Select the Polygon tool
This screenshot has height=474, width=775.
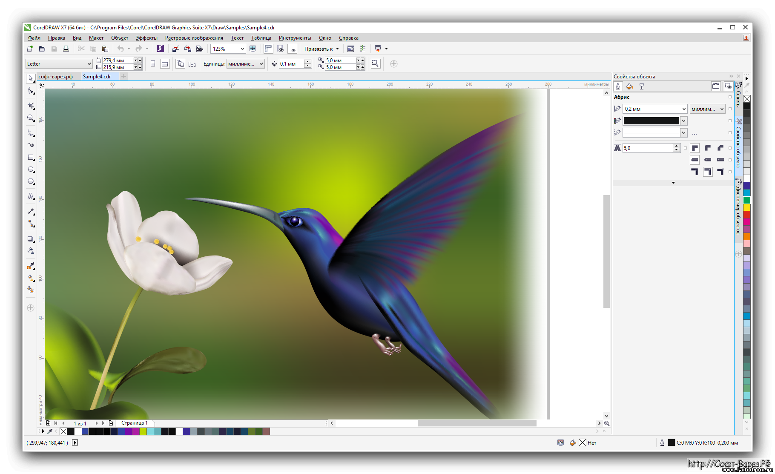31,182
